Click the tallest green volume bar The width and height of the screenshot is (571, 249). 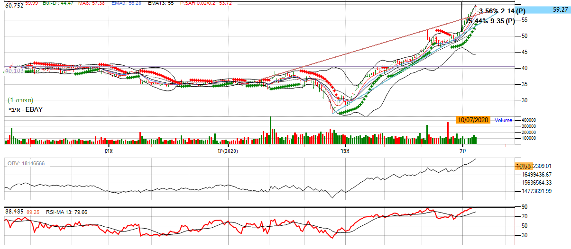(271, 130)
